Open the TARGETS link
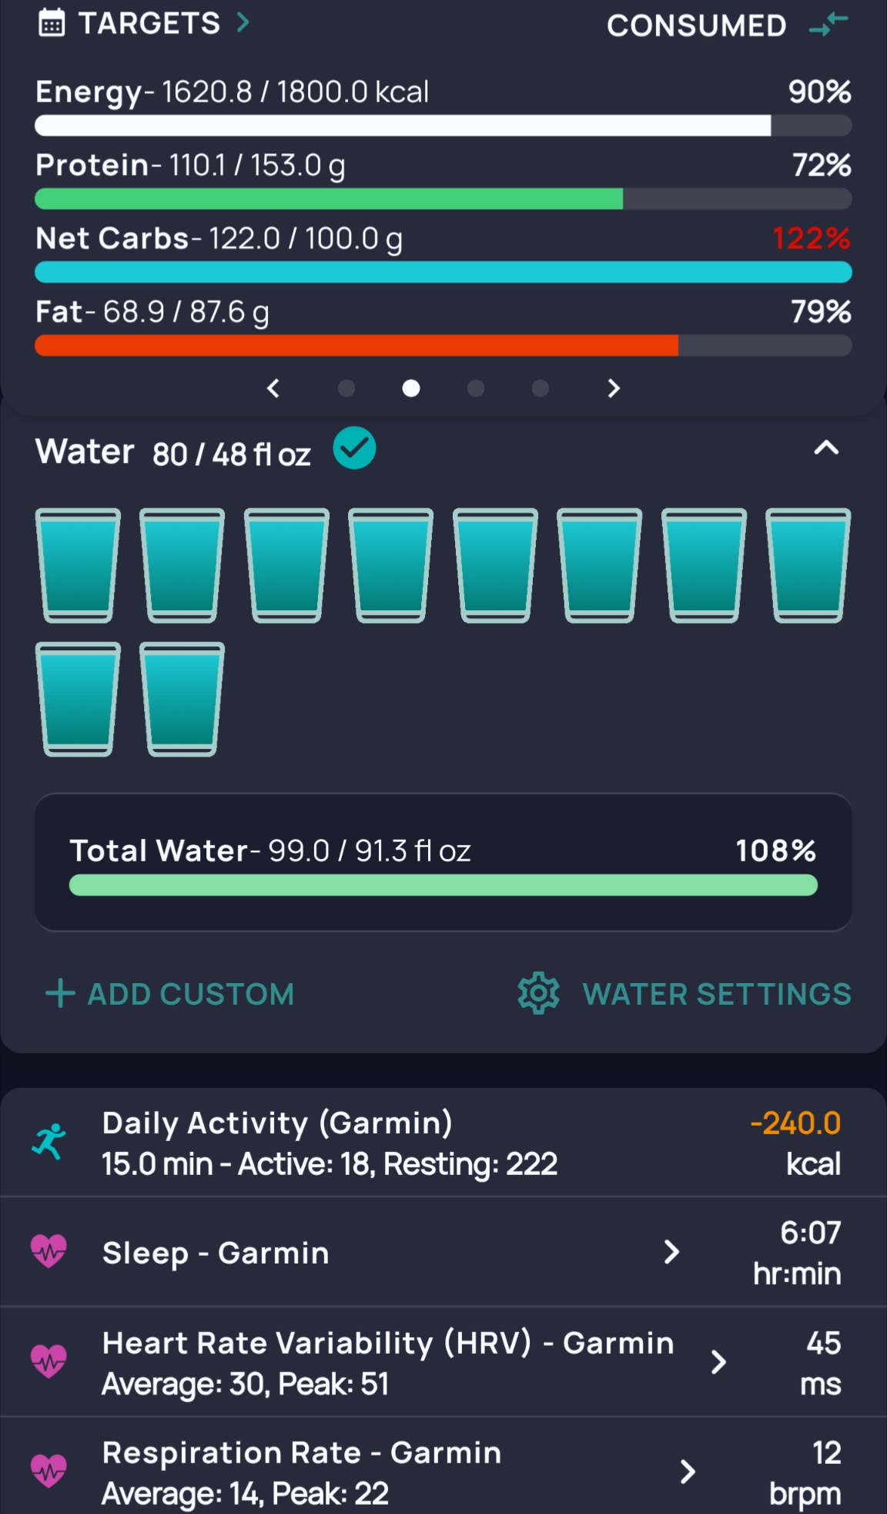This screenshot has width=887, height=1514. pyautogui.click(x=150, y=24)
